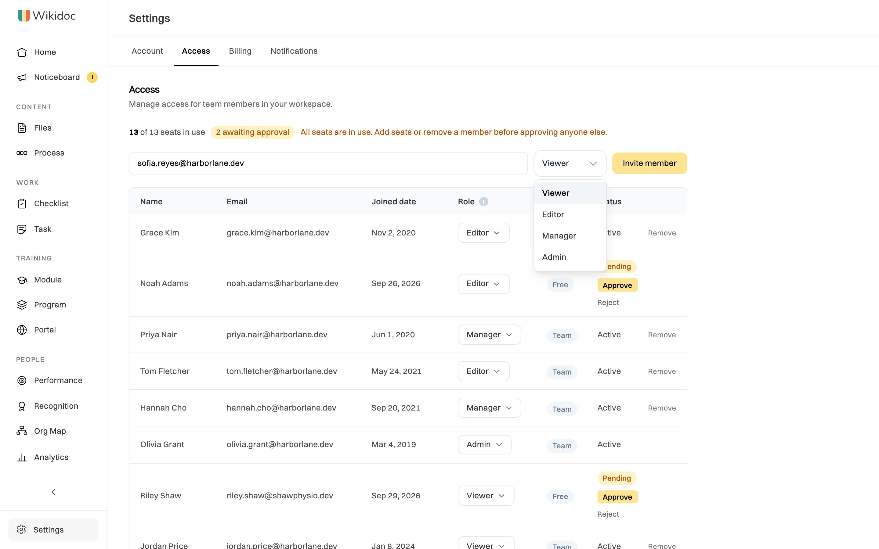Choose Admin in the open role menu
Viewport: 879px width, 549px height.
point(570,257)
